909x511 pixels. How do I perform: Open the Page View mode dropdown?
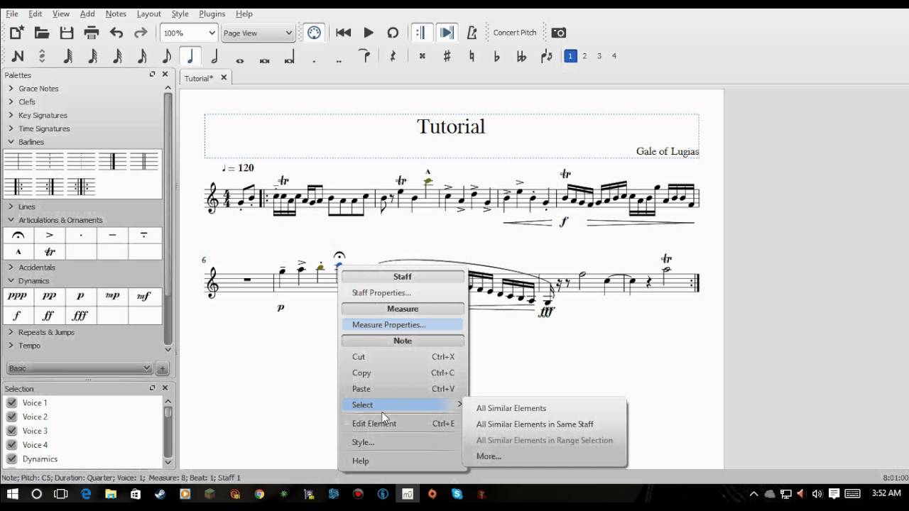pos(257,33)
